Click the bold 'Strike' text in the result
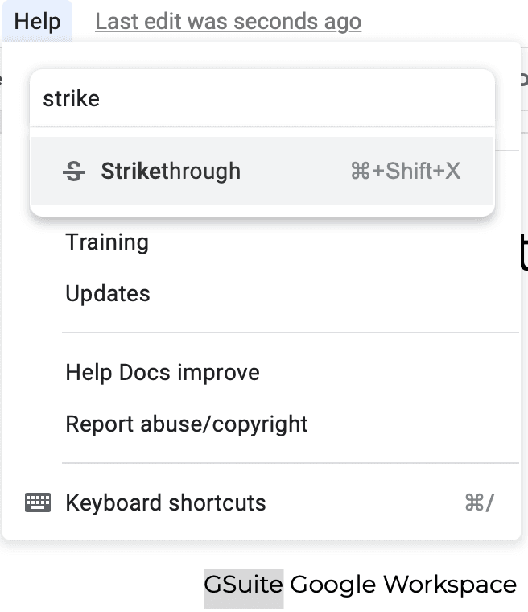This screenshot has width=528, height=612. 130,171
